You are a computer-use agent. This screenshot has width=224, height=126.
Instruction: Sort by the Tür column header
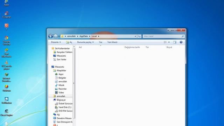pos(147,47)
